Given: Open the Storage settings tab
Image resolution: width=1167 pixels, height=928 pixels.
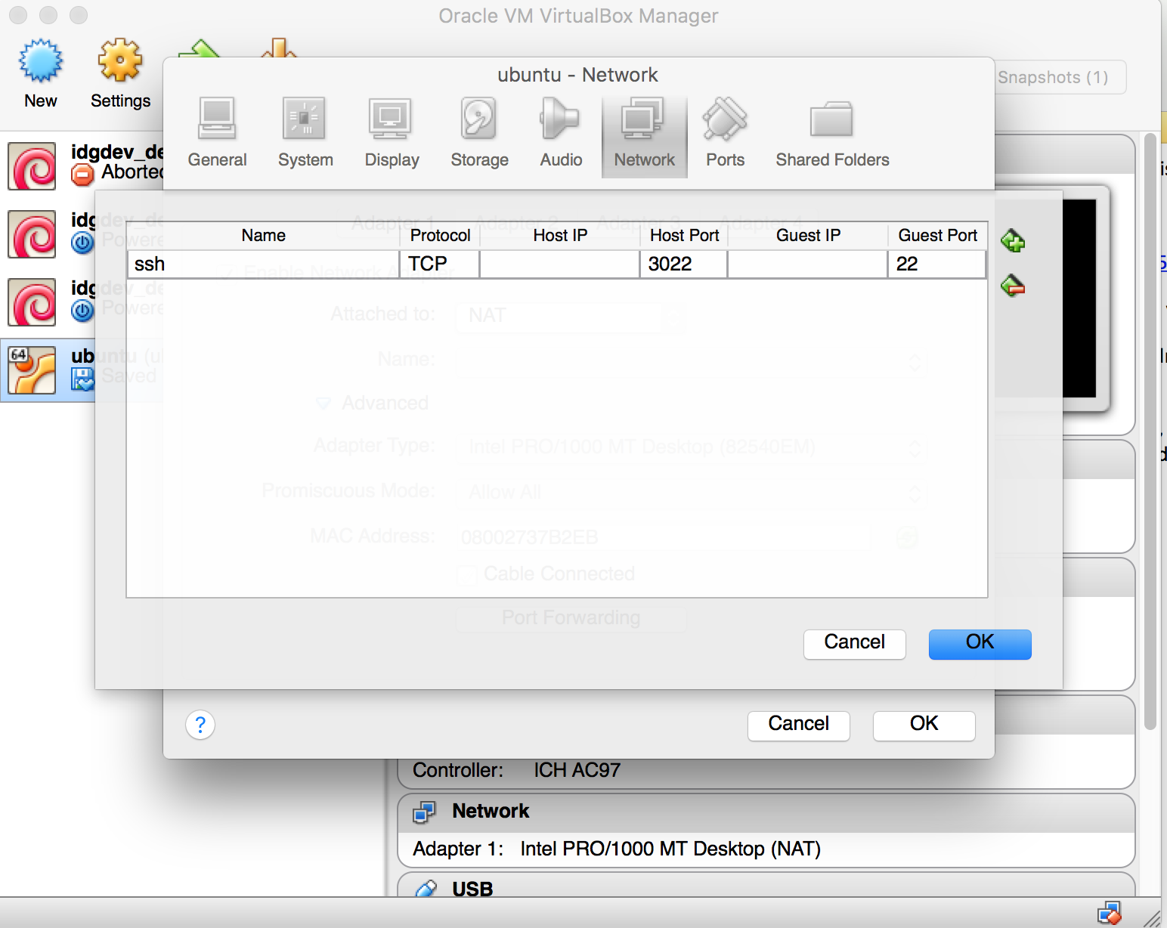Looking at the screenshot, I should [x=479, y=133].
